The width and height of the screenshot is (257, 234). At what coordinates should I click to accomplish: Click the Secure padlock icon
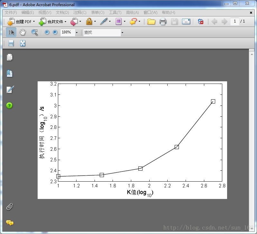coord(89,22)
